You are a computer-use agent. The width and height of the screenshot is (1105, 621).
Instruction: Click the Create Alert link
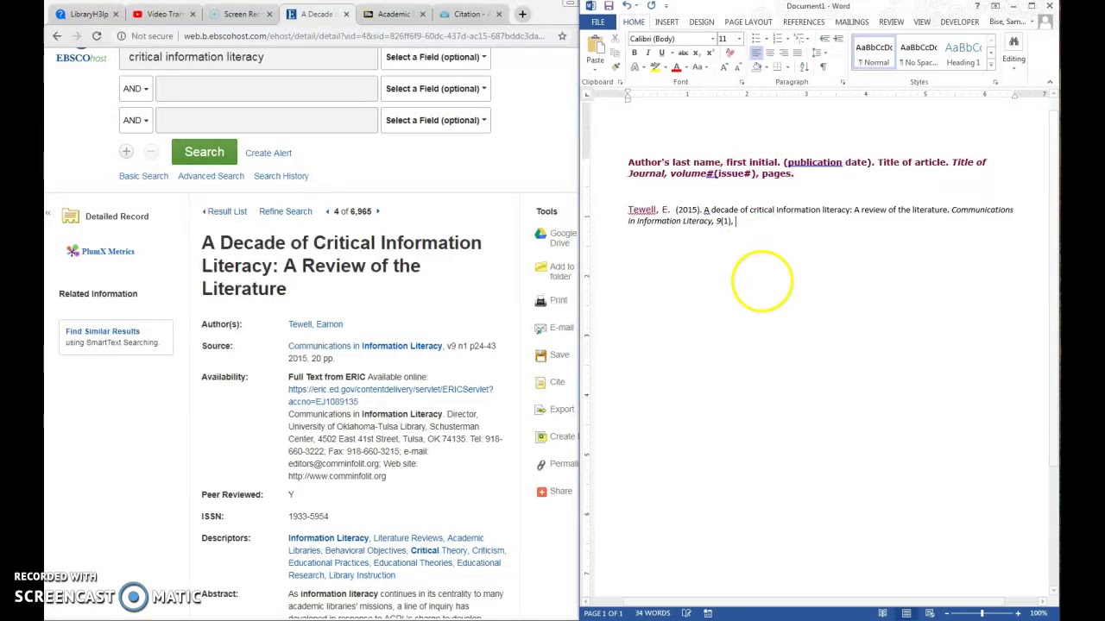268,153
